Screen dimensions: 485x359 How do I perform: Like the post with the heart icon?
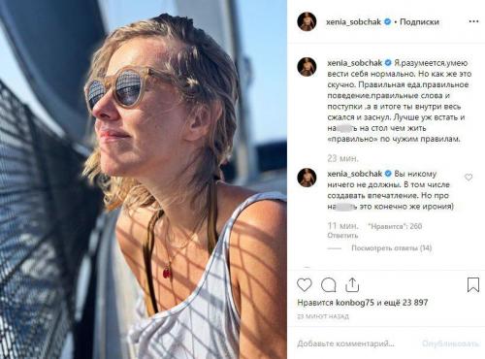[x=305, y=285]
